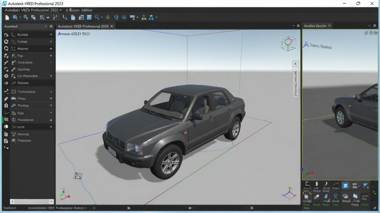Click the compass label text in the right viewport
The image size is (380, 213).
click(320, 46)
